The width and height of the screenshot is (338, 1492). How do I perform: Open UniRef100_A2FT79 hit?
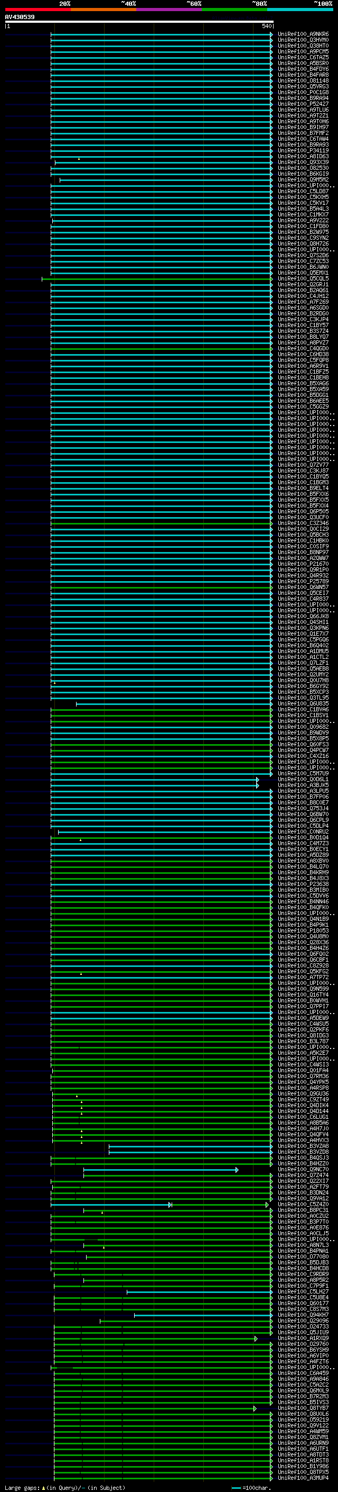303,1187
